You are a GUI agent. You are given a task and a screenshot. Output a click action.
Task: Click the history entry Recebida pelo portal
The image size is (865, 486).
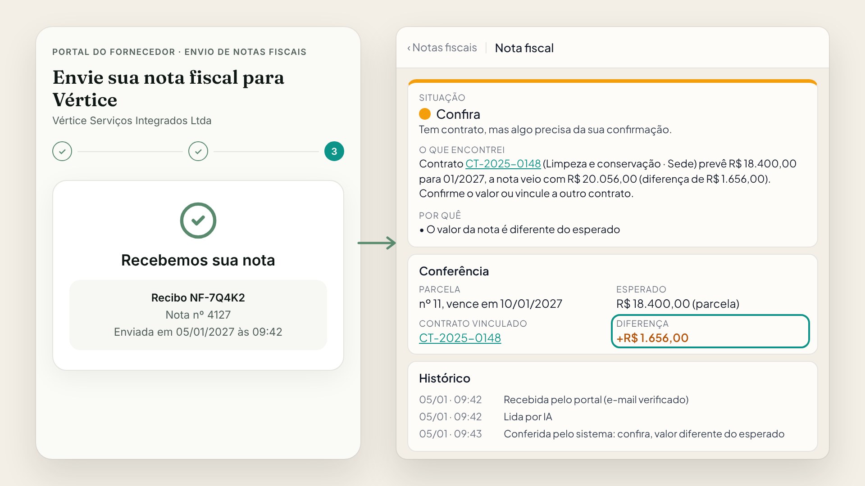(x=596, y=400)
